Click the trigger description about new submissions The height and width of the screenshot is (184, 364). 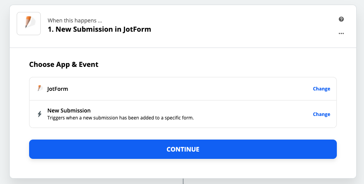120,118
